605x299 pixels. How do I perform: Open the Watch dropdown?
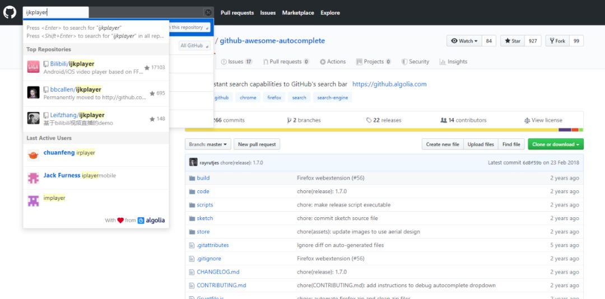[x=464, y=41]
